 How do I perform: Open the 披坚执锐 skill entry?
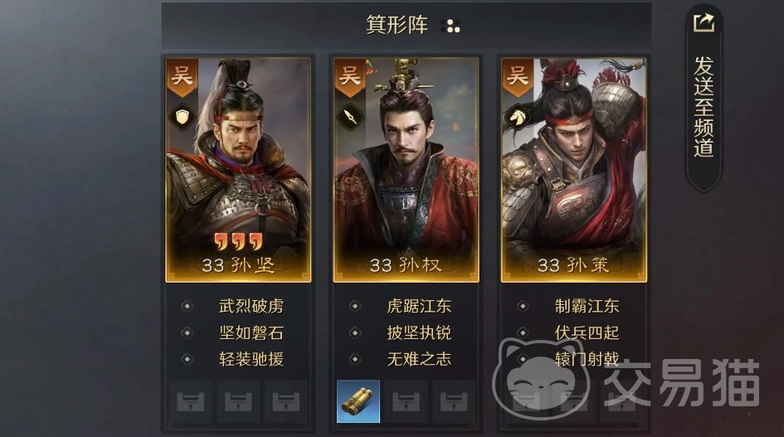pyautogui.click(x=419, y=333)
